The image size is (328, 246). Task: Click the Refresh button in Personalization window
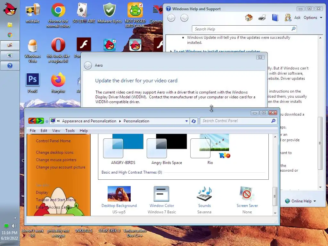193,121
